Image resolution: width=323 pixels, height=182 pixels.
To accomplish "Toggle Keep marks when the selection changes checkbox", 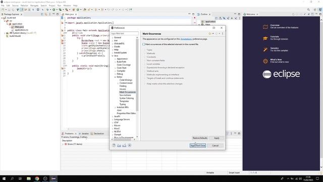I will (x=145, y=83).
